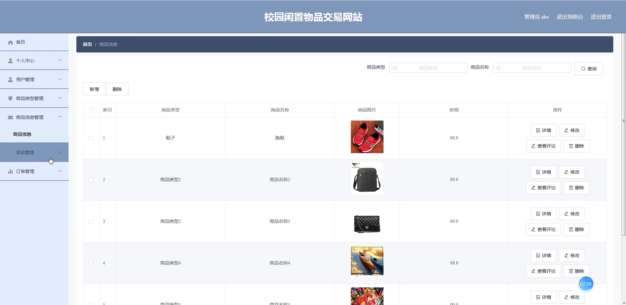Open the 首页 sidebar menu item

34,42
